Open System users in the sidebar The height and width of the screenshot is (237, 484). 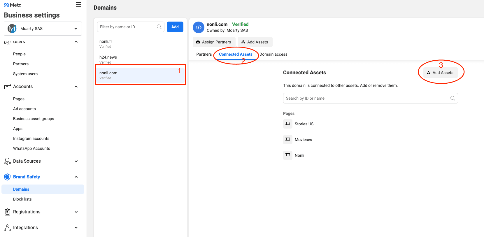pyautogui.click(x=25, y=74)
